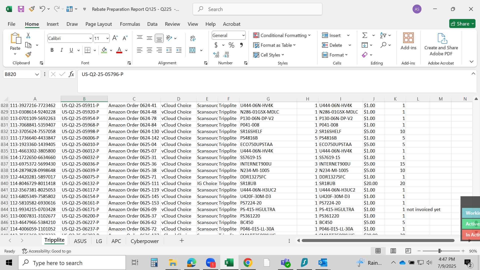Click the Fill Color bucket swatch
The image size is (480, 270).
104,50
